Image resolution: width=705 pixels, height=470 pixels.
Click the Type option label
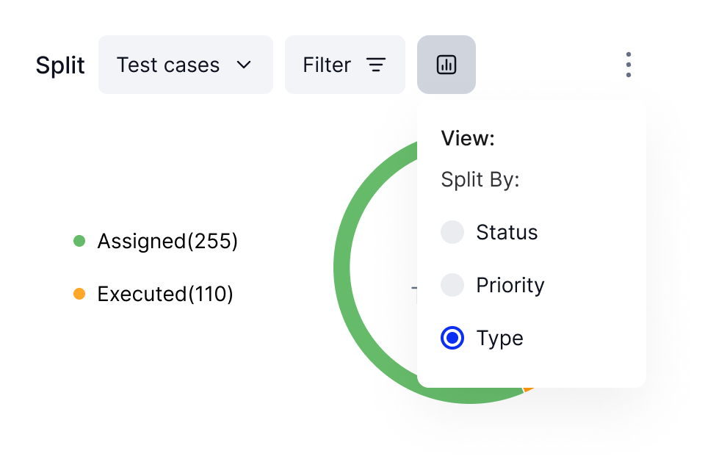tap(499, 339)
